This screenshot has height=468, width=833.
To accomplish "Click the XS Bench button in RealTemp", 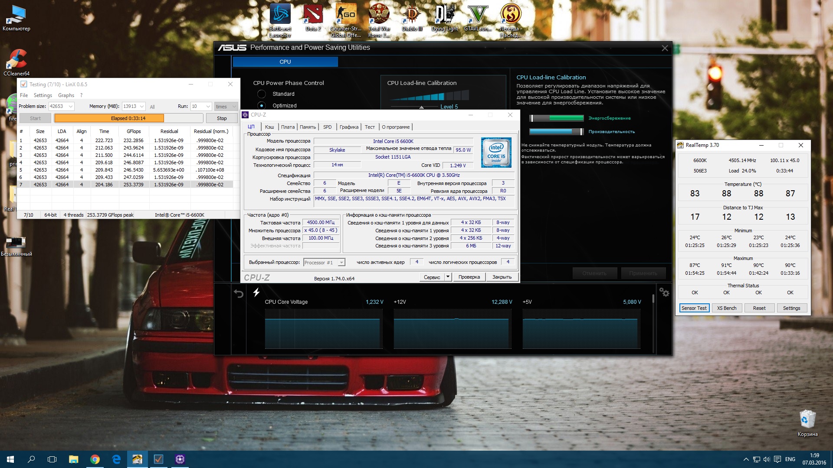I will coord(726,308).
